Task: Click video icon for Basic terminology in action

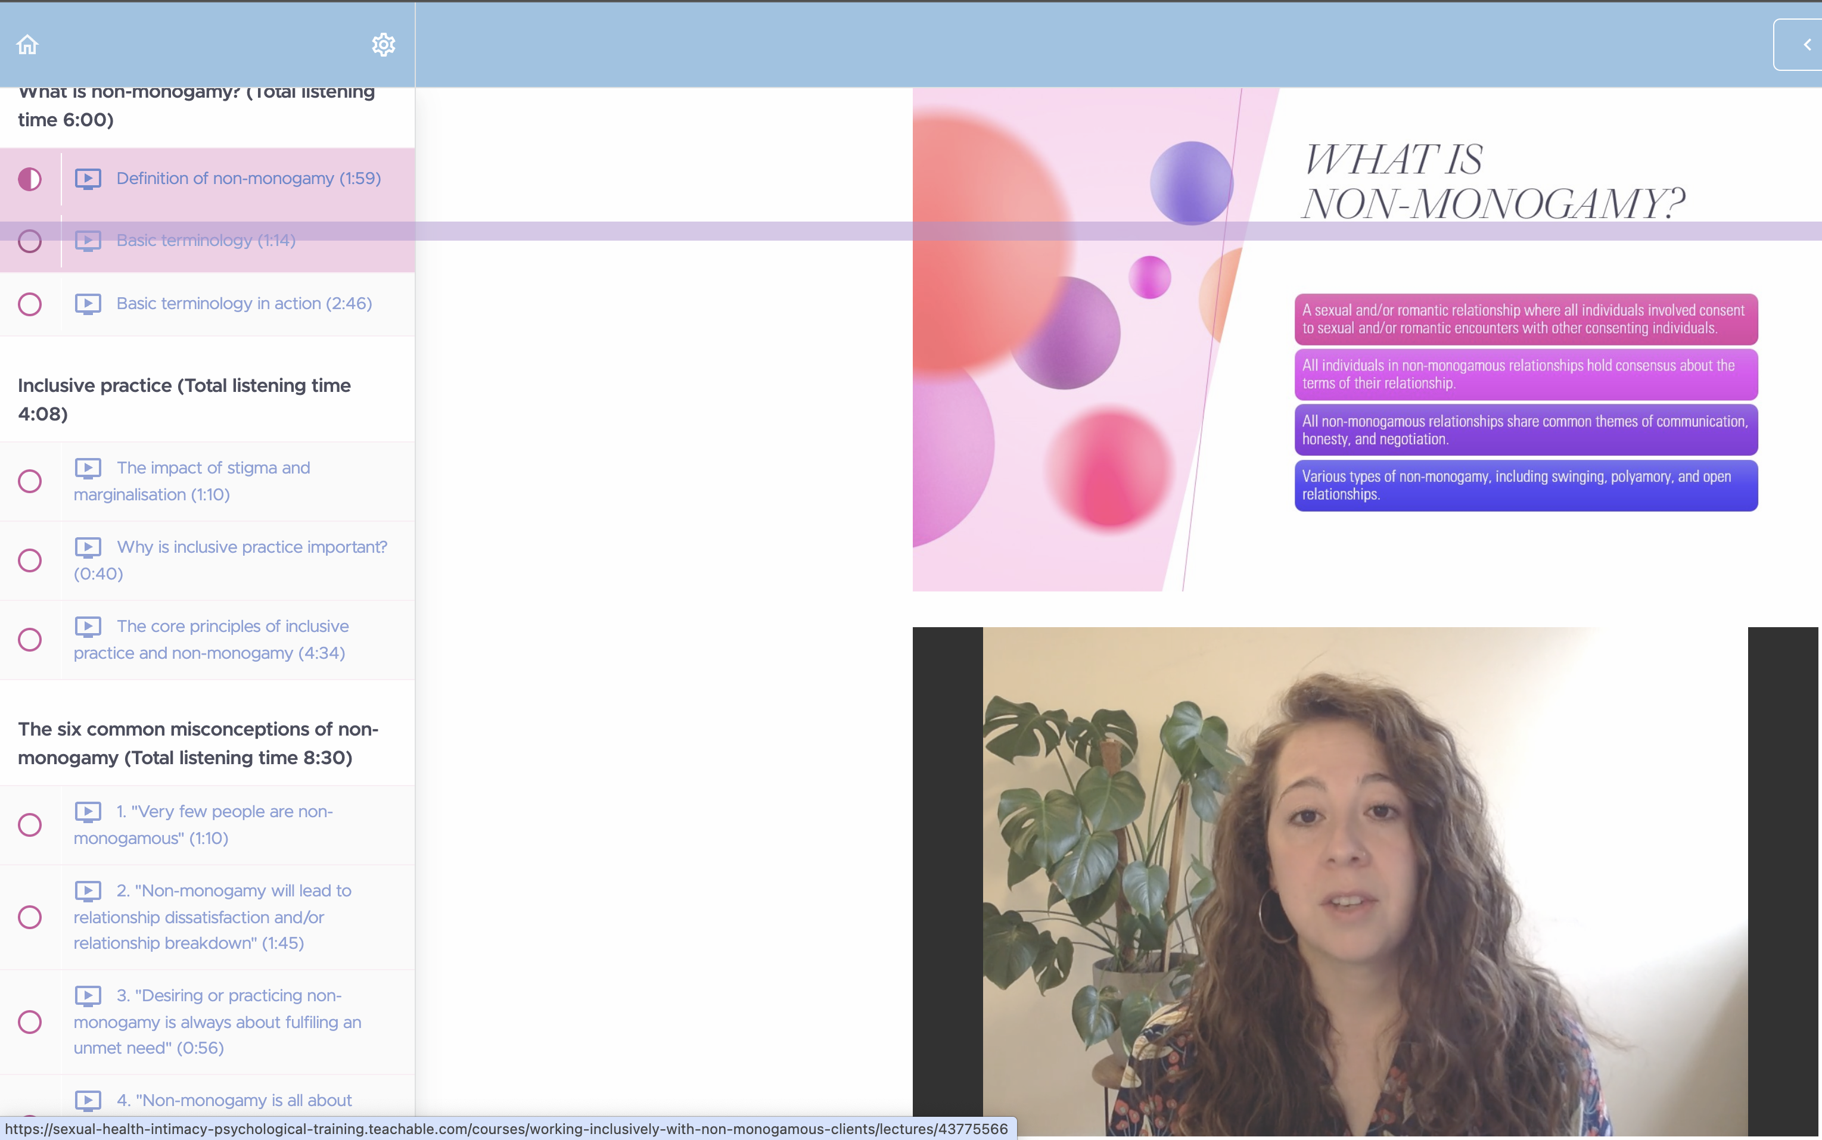Action: [88, 304]
